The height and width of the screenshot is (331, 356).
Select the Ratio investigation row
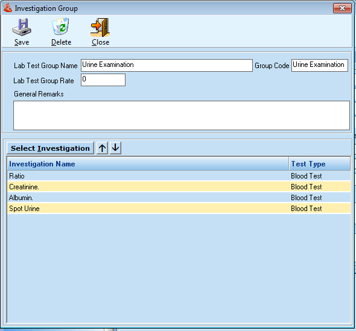pyautogui.click(x=179, y=176)
